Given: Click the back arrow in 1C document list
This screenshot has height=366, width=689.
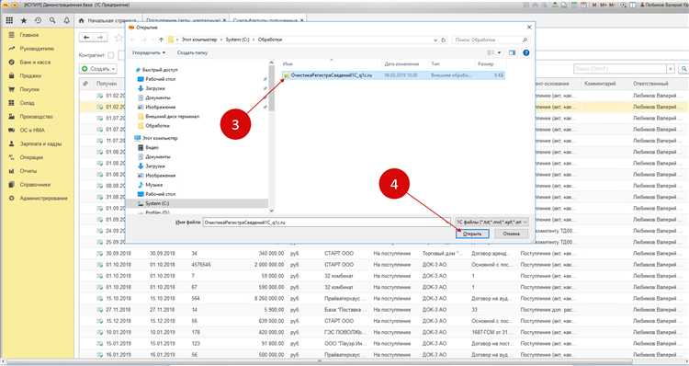Looking at the screenshot, I should (86, 38).
